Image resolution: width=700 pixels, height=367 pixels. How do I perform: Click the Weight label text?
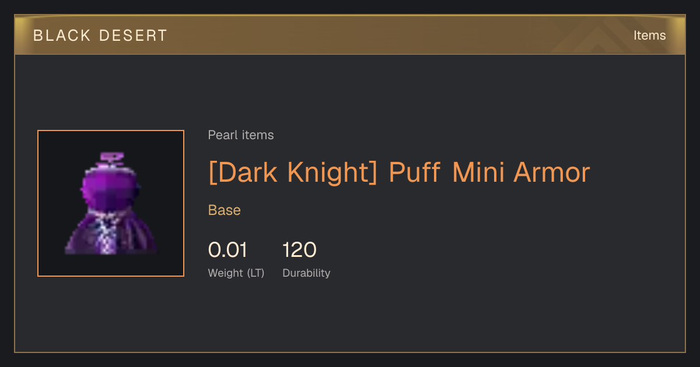pos(226,273)
